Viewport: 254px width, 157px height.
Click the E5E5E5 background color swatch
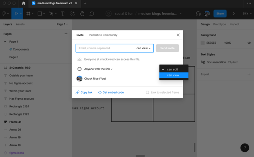point(202,43)
